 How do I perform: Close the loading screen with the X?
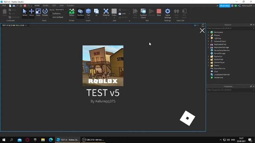[x=202, y=31]
